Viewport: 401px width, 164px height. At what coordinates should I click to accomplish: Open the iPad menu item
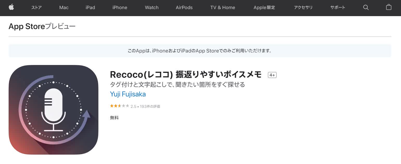click(90, 8)
